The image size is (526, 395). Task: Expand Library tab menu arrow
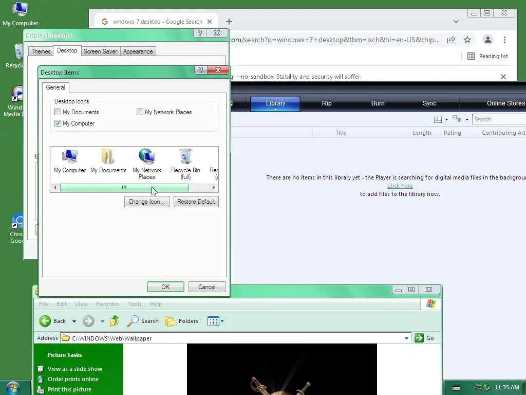tap(275, 110)
